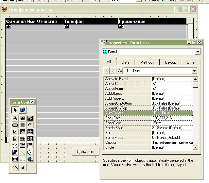Screen dimensions: 209x183
Task: Pick the Line drawing tool
Action: coord(22,152)
